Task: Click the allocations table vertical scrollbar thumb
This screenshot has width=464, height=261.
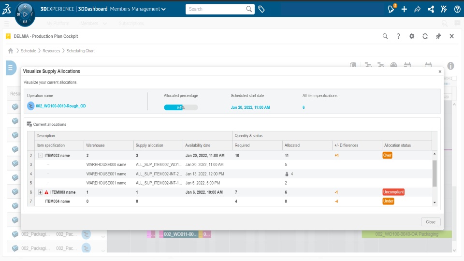Action: click(435, 174)
